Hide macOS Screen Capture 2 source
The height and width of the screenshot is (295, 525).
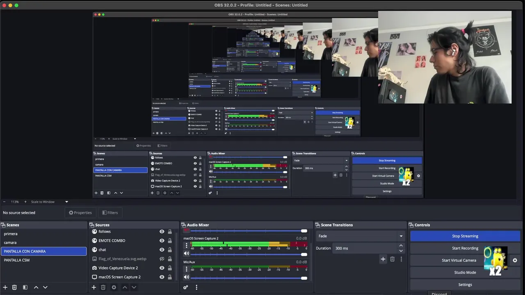click(162, 277)
